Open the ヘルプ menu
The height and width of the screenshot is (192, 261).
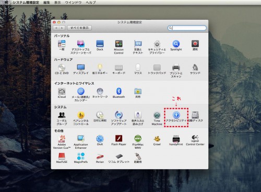click(x=91, y=3)
